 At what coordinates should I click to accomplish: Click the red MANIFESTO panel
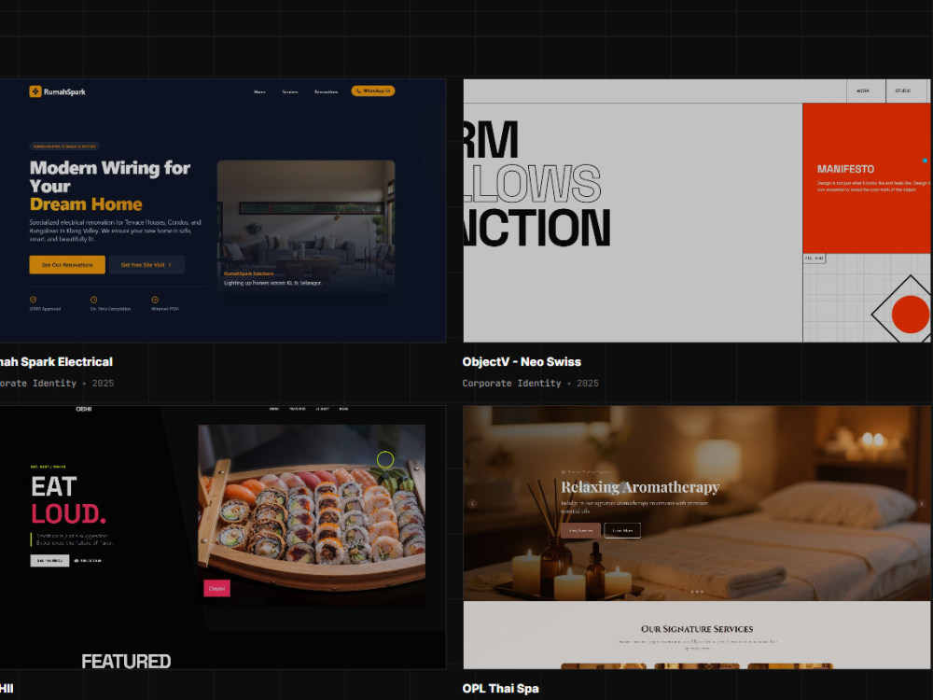coord(867,178)
